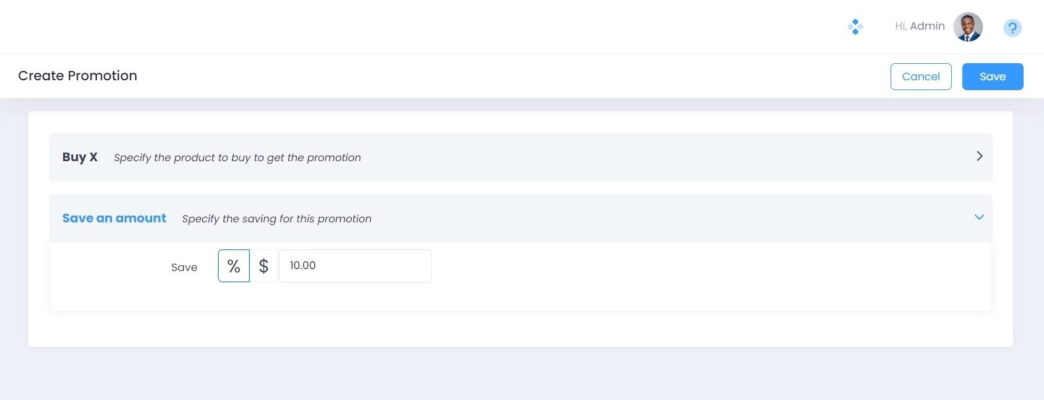Switch saving type to dollar

coord(263,266)
